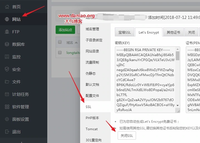
Task: Open FTP via its sidebar icon
Action: pyautogui.click(x=7, y=32)
